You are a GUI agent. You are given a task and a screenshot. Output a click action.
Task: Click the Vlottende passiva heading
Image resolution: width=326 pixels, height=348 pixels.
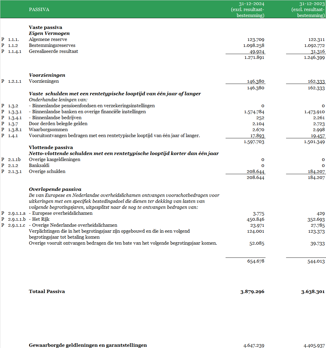[51, 147]
